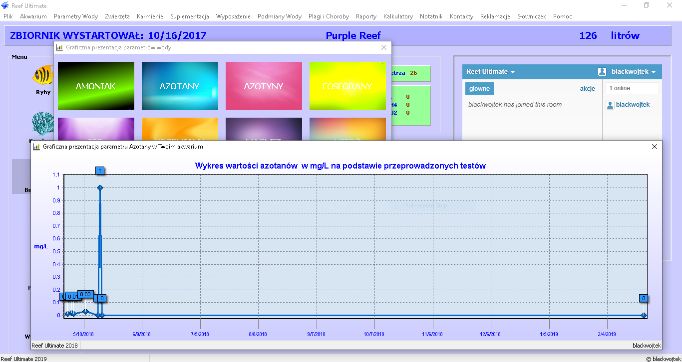Click the chart icon in Azotany window title

[x=36, y=147]
